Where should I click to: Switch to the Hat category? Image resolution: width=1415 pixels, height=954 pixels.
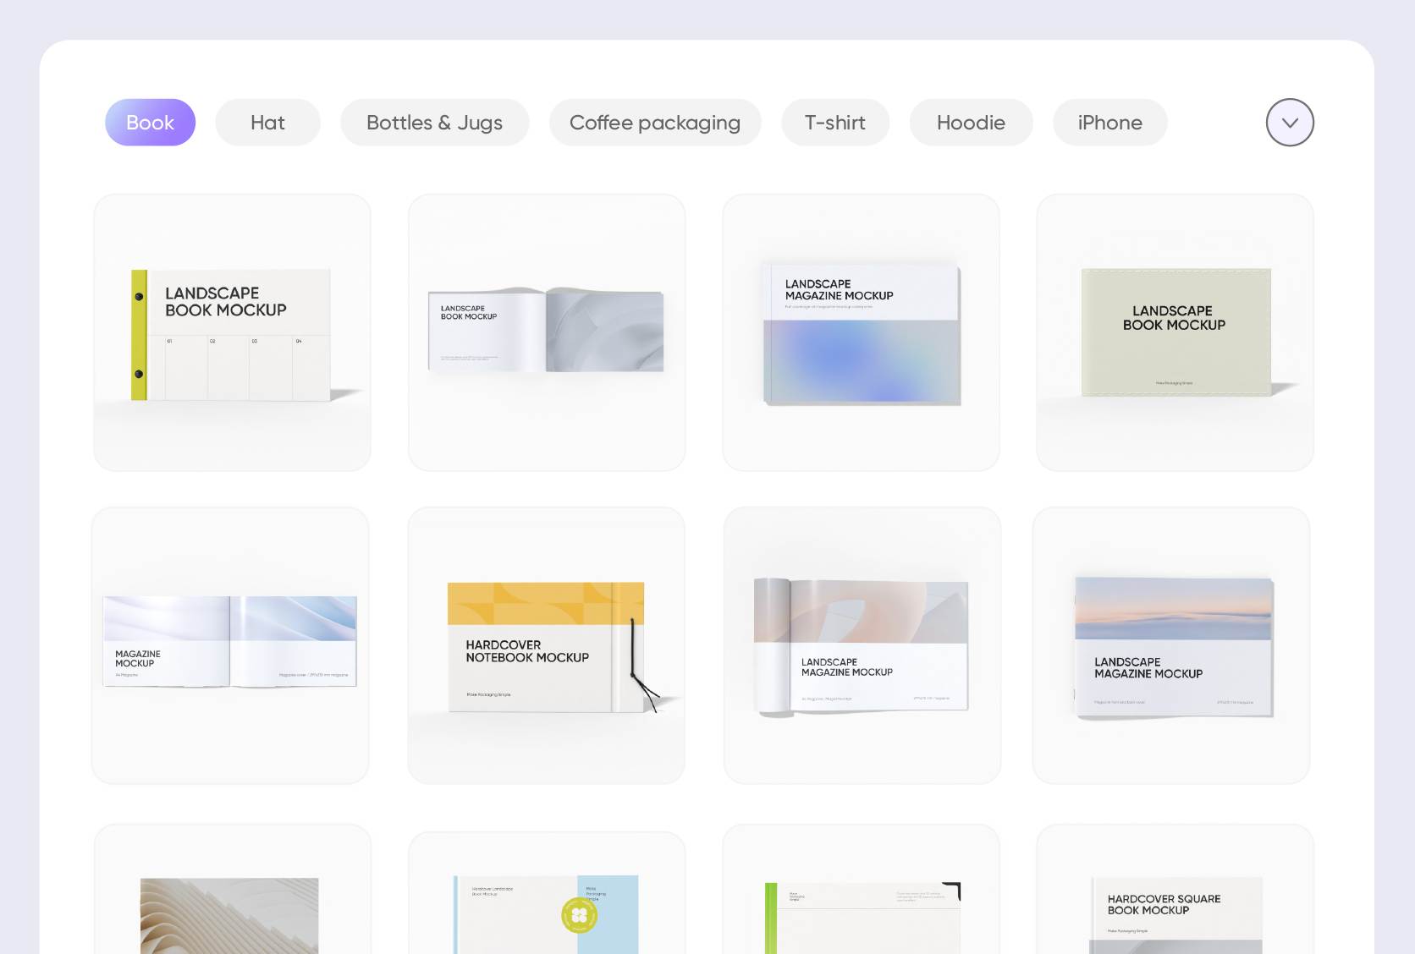[267, 123]
